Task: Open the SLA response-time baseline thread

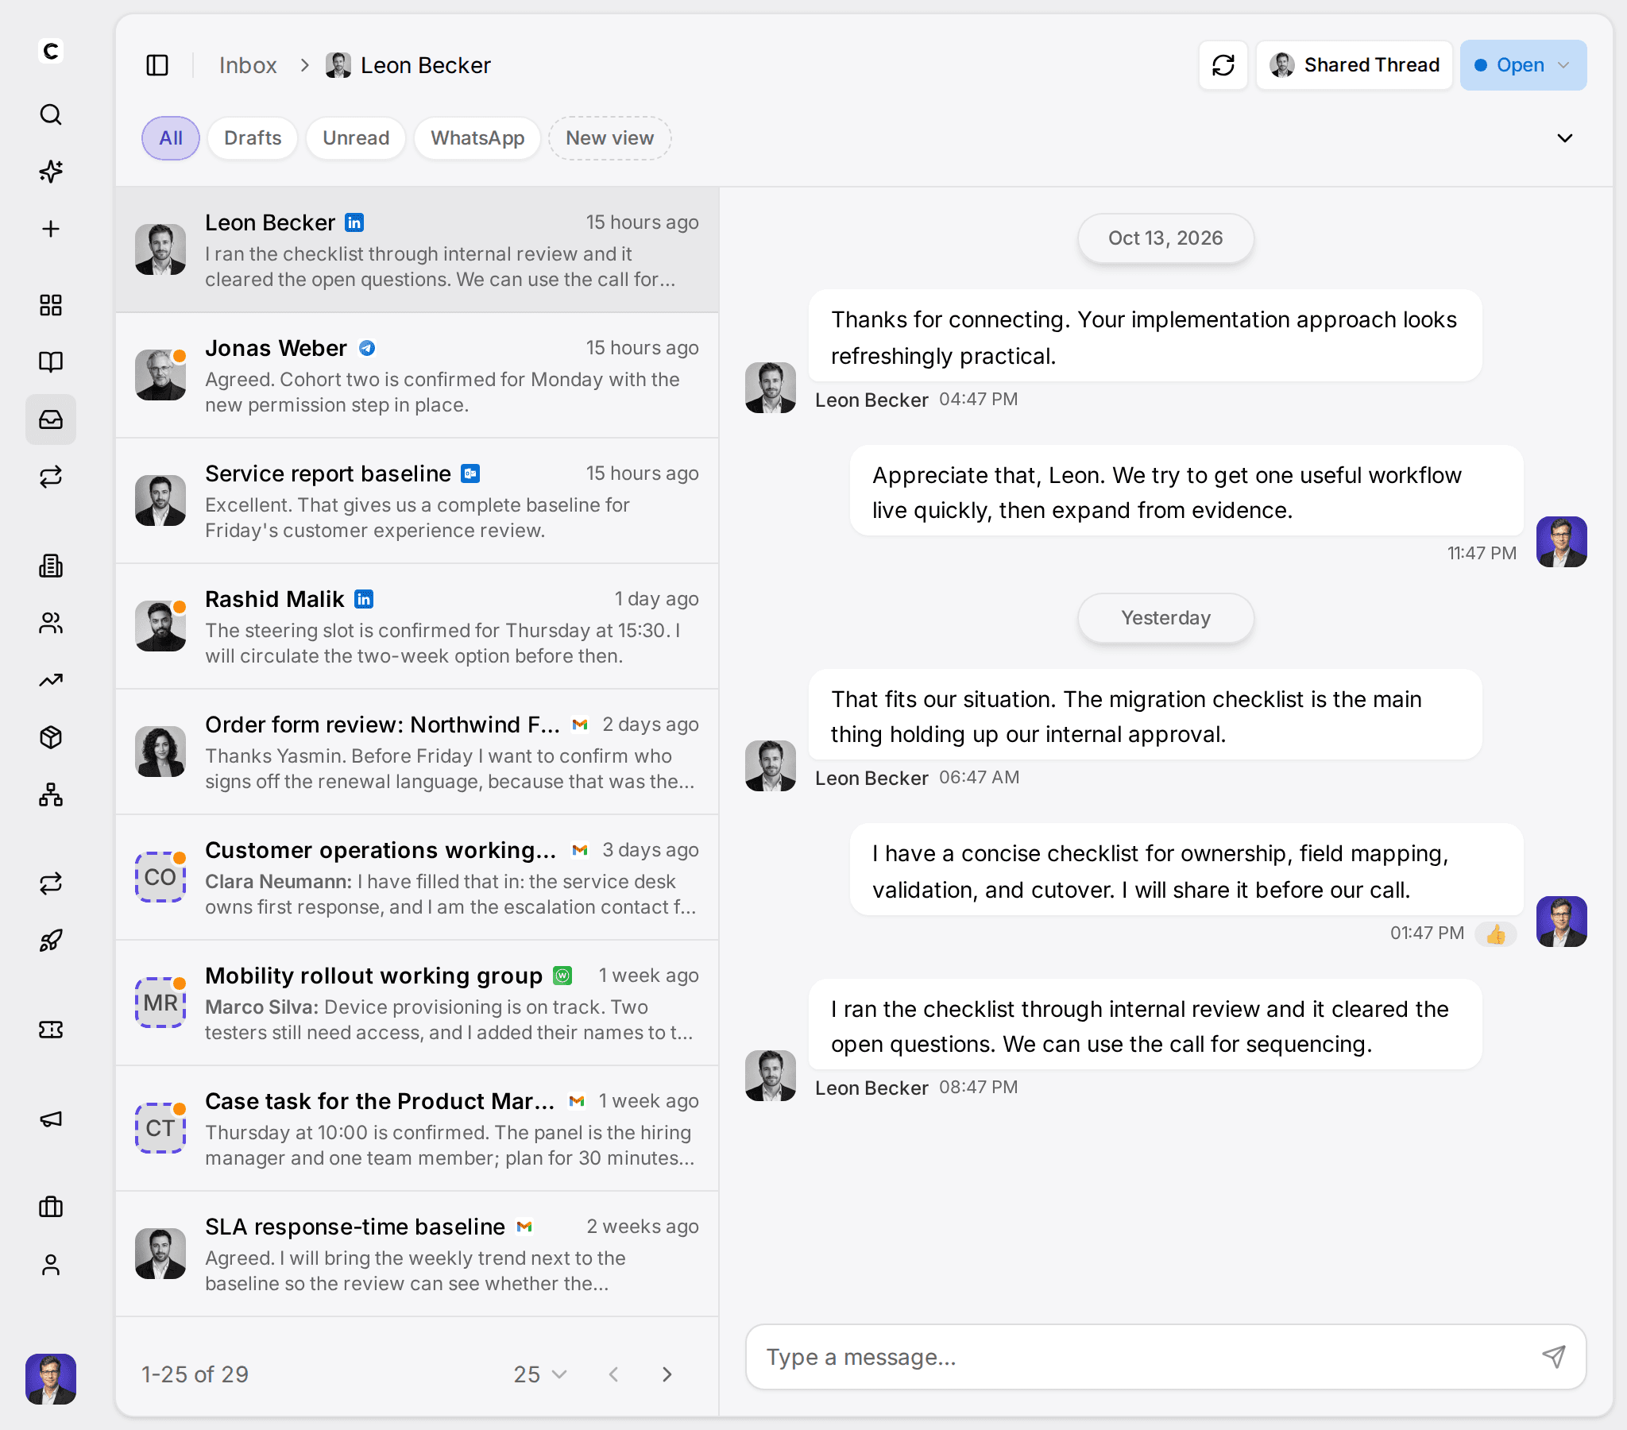Action: point(417,1254)
